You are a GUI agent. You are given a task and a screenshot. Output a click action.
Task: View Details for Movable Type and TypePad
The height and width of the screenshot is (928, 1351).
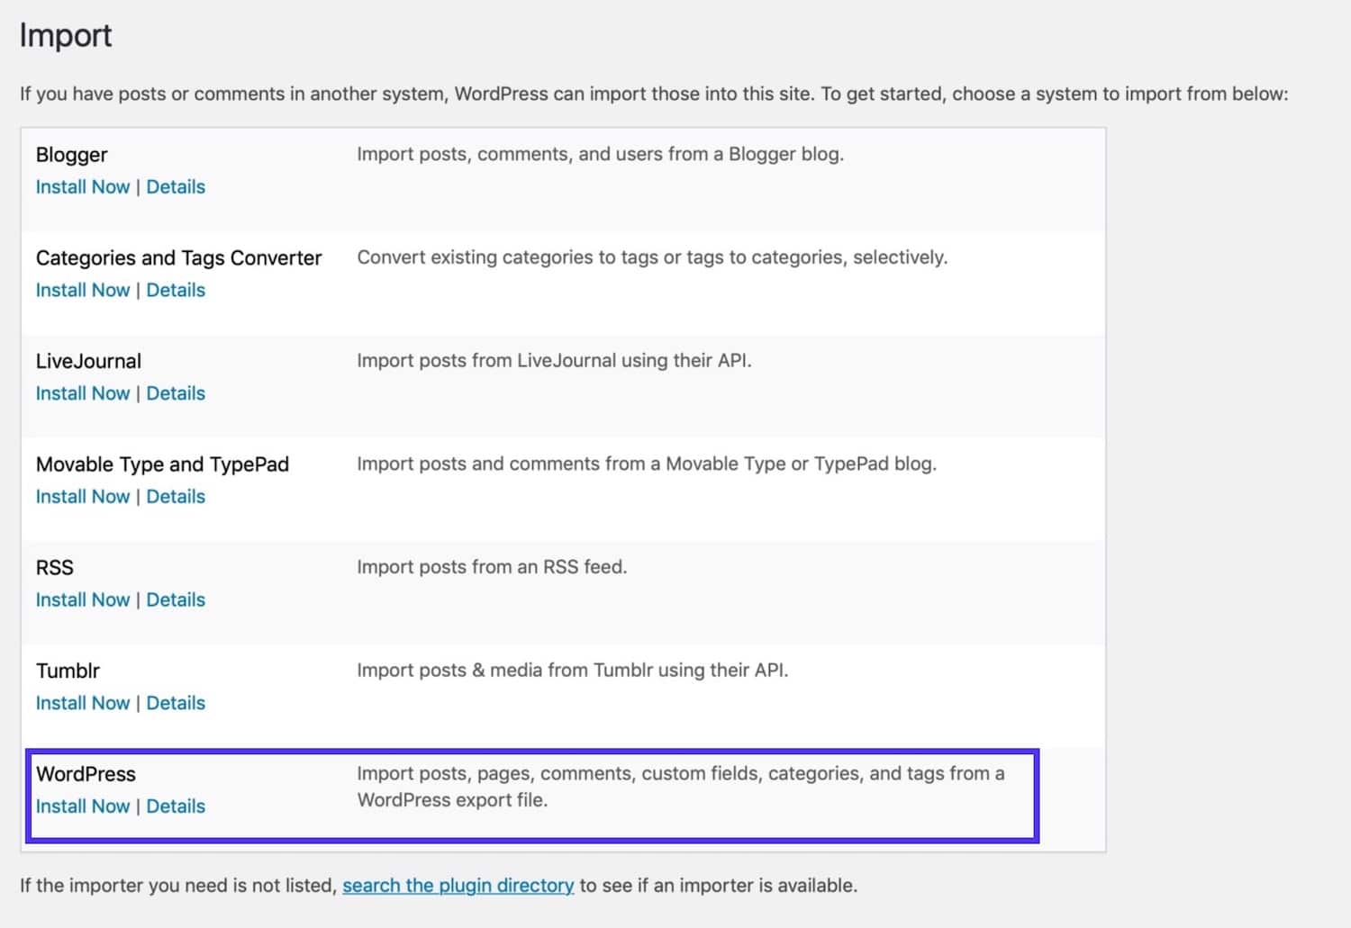tap(176, 496)
